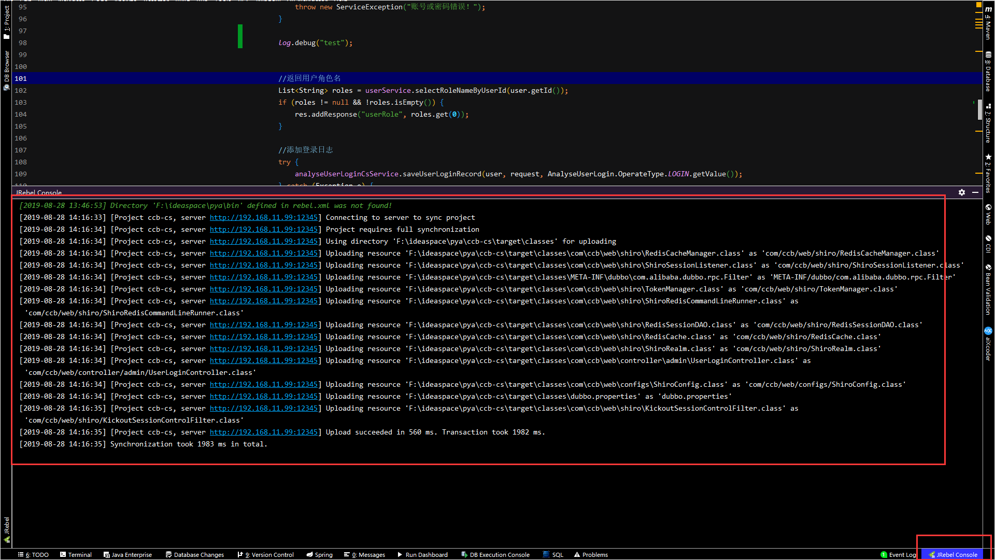This screenshot has height=560, width=995.
Task: Click line number 101 in gutter
Action: coord(21,79)
